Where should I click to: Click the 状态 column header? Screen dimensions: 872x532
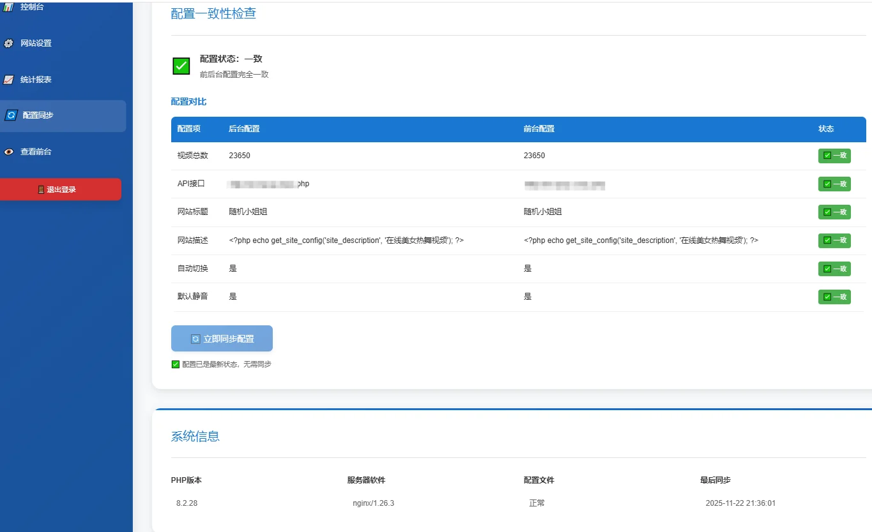point(826,129)
